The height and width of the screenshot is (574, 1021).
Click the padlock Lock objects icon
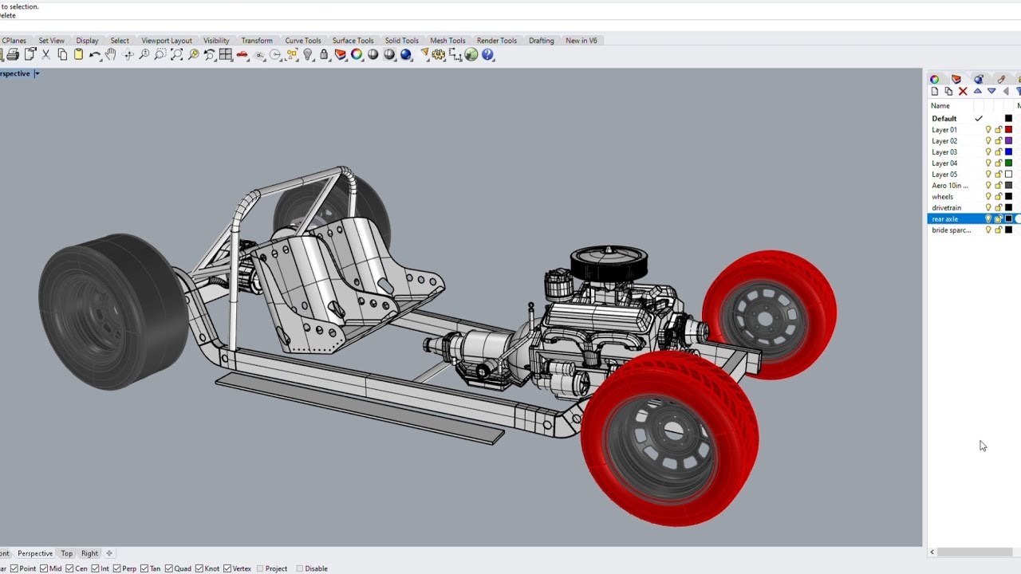click(x=324, y=54)
